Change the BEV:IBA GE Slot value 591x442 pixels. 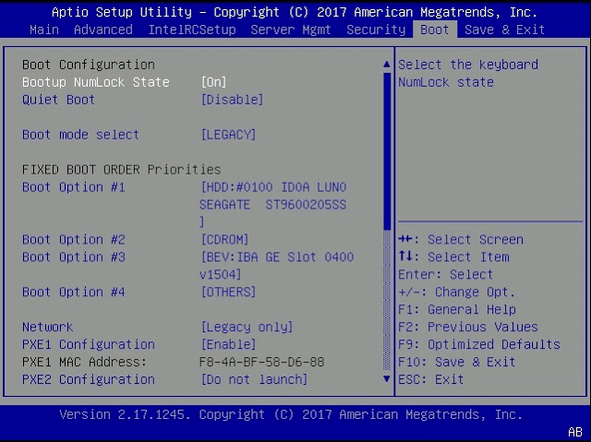277,266
